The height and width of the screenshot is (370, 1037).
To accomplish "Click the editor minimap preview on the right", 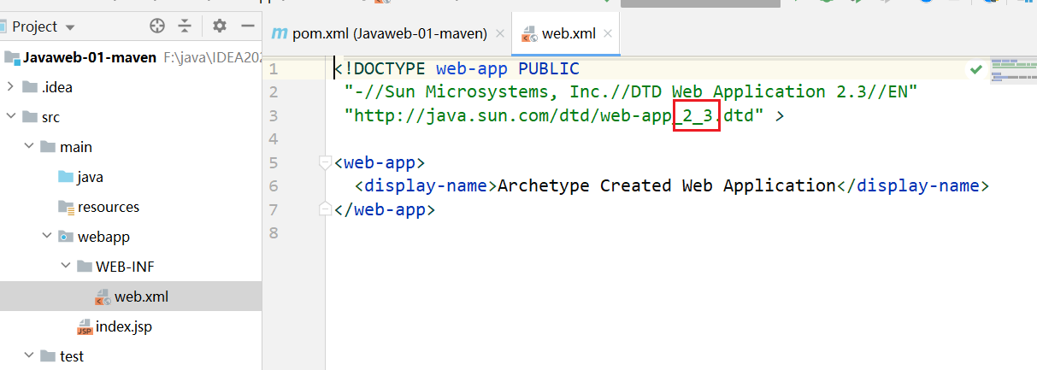I will [x=1011, y=73].
